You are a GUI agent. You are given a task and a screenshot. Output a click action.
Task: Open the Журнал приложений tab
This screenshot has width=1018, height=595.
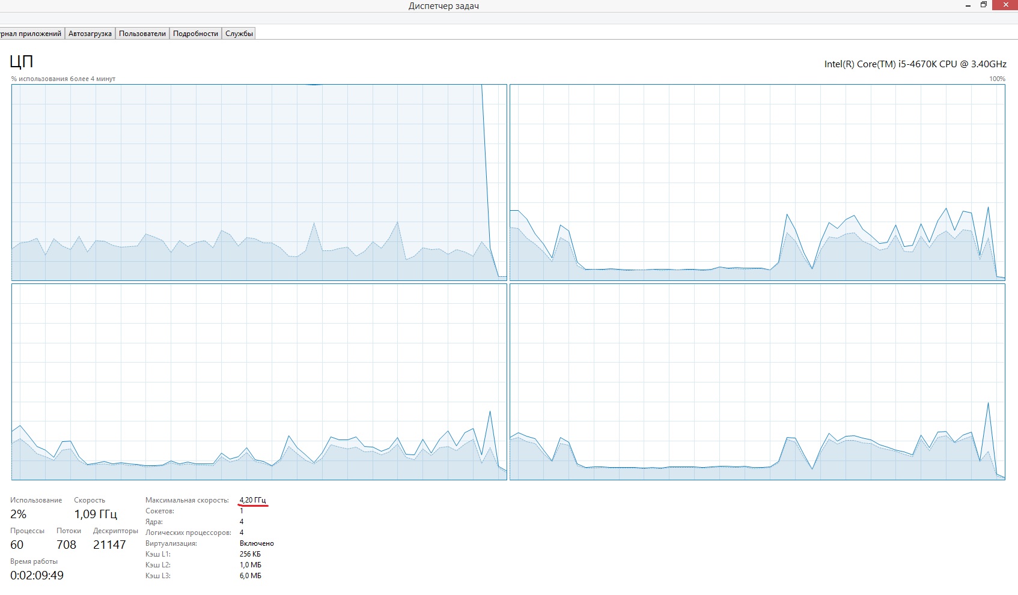point(31,34)
